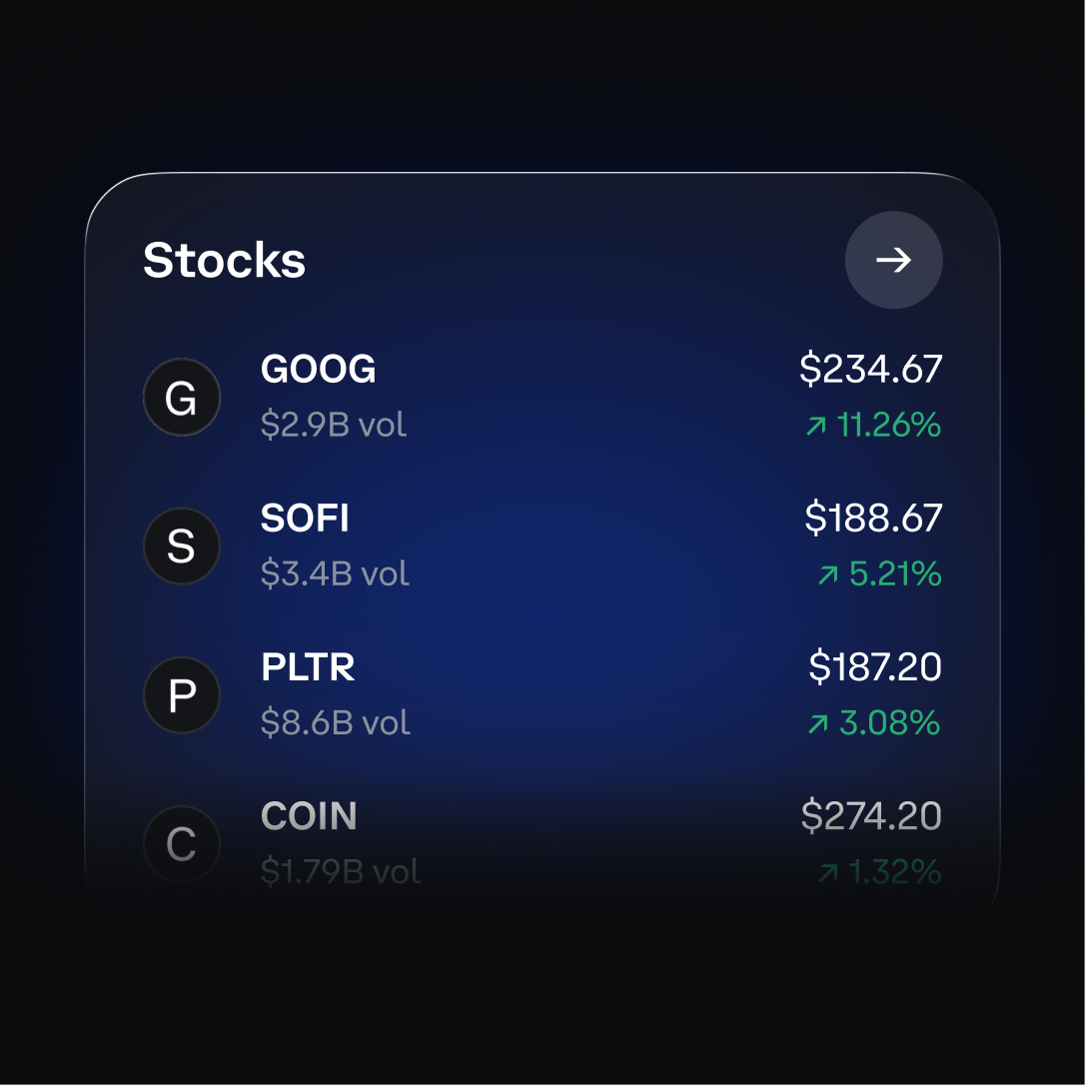Click COIN's $274.20 price
This screenshot has height=1085, width=1085.
coord(871,816)
